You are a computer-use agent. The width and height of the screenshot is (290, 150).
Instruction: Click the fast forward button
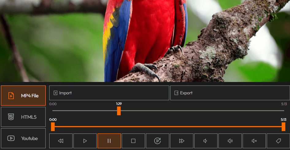tap(182, 141)
